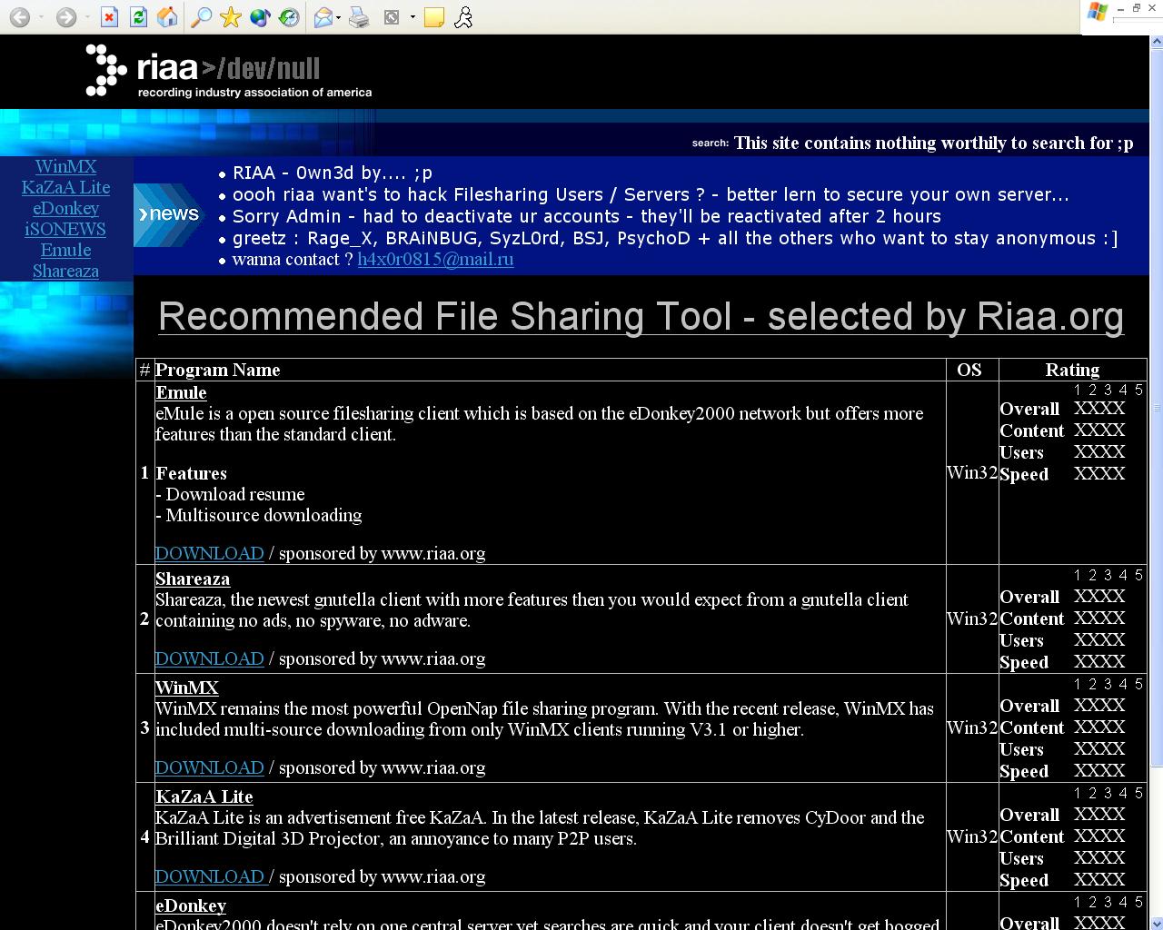Open the Media globe icon
The height and width of the screenshot is (930, 1163).
click(x=260, y=17)
